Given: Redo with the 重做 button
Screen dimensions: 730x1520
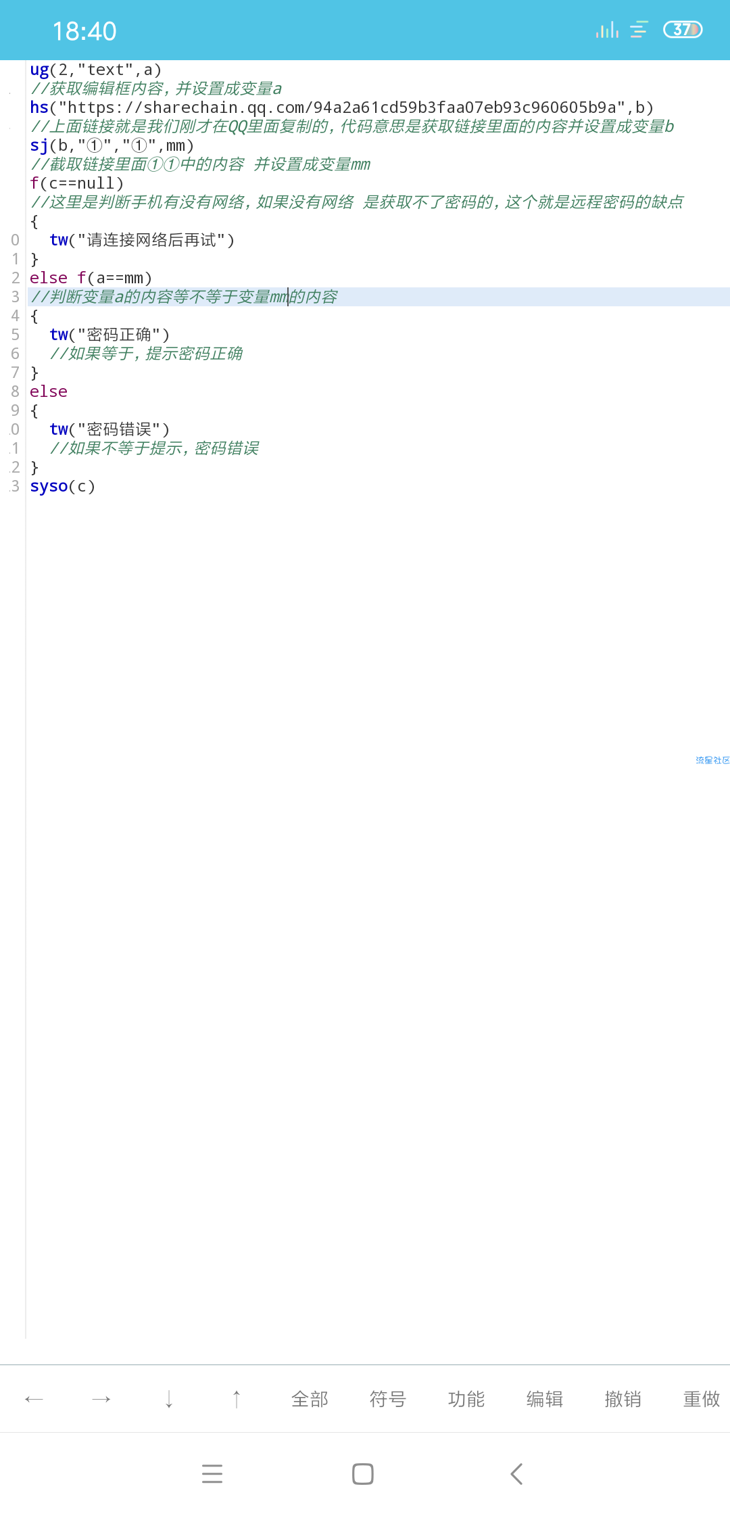Looking at the screenshot, I should pos(702,1399).
